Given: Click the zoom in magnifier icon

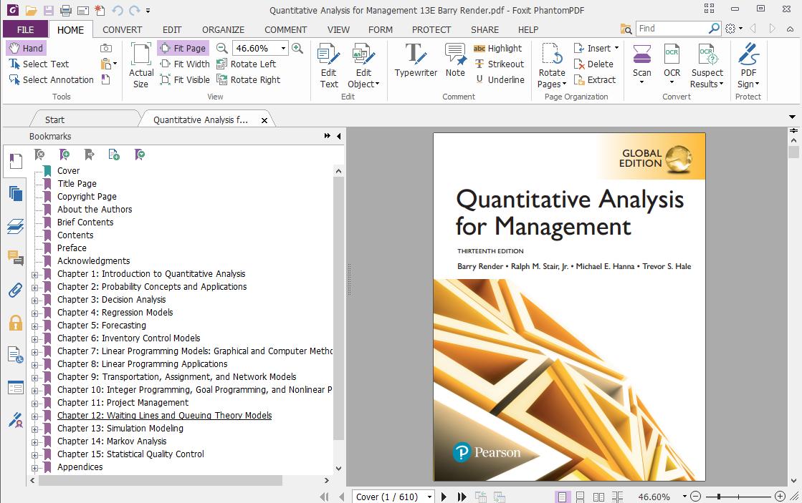Looking at the screenshot, I should coord(297,48).
